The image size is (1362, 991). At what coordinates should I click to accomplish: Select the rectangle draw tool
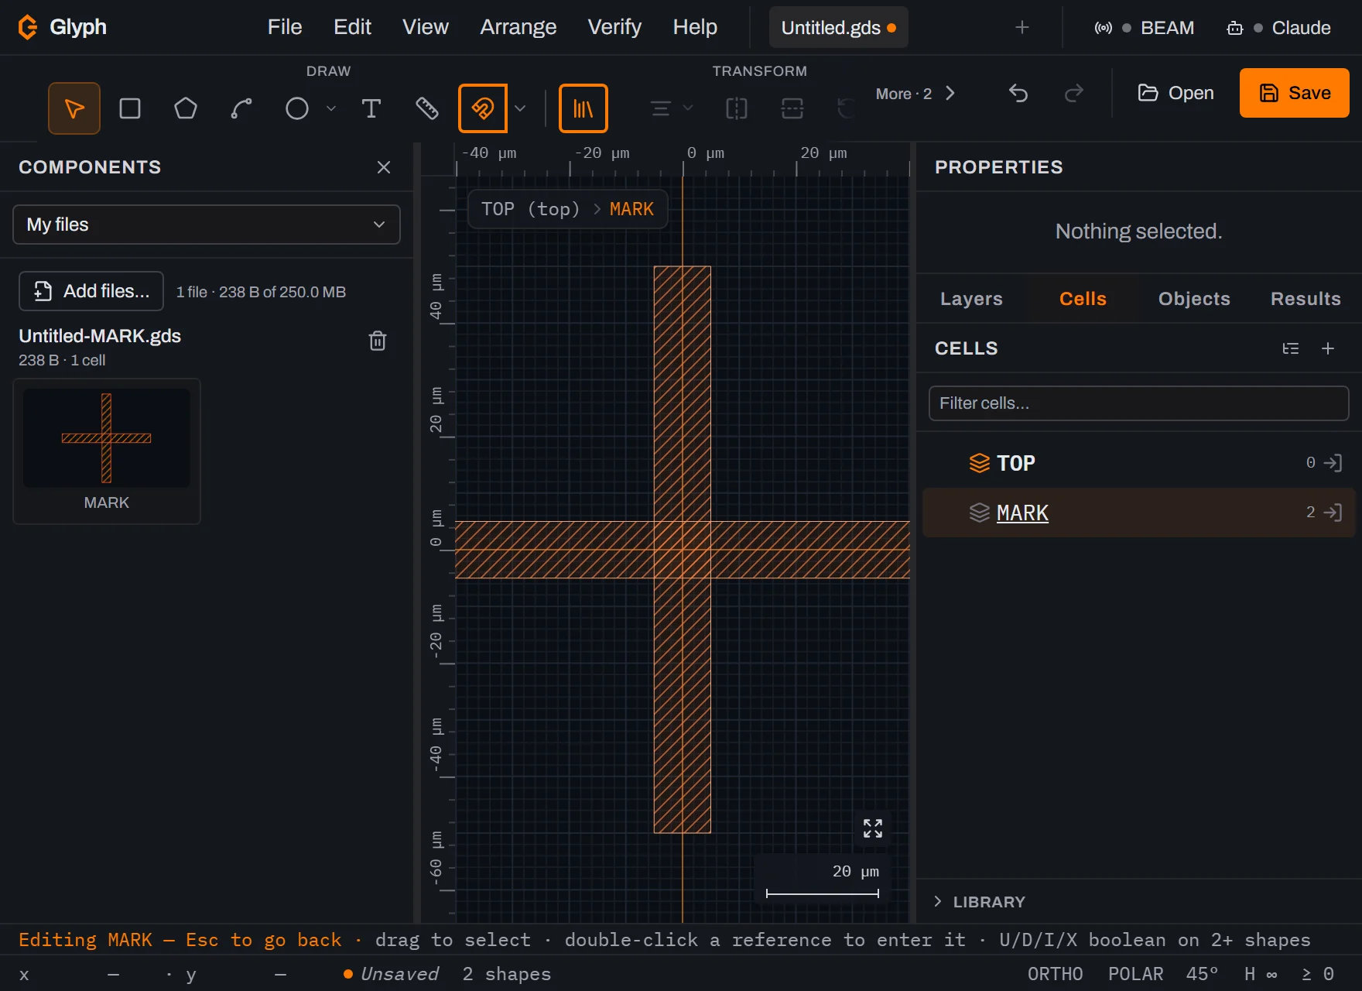click(x=130, y=108)
